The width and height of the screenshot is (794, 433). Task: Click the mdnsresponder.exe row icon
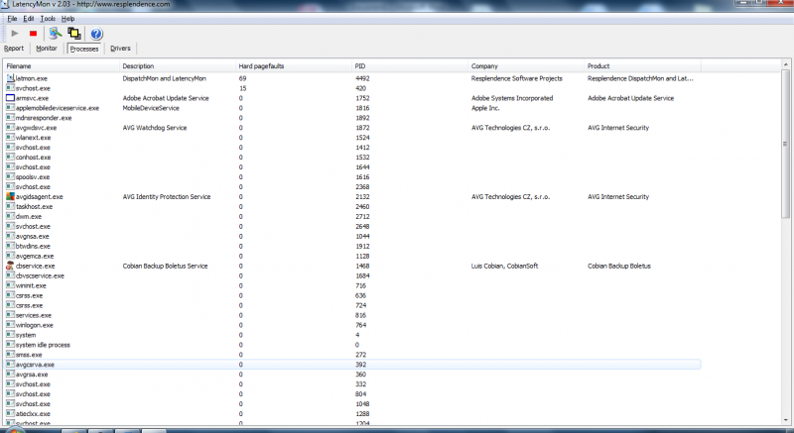coord(10,118)
